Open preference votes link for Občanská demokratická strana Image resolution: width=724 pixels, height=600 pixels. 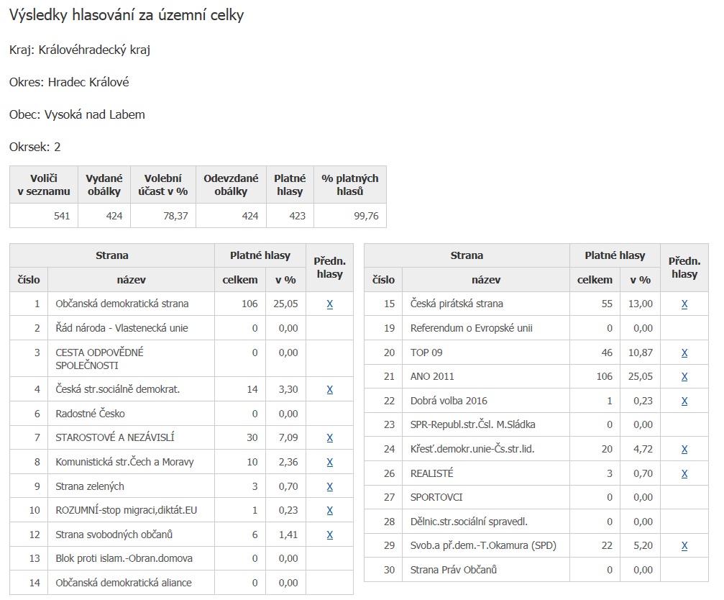330,304
